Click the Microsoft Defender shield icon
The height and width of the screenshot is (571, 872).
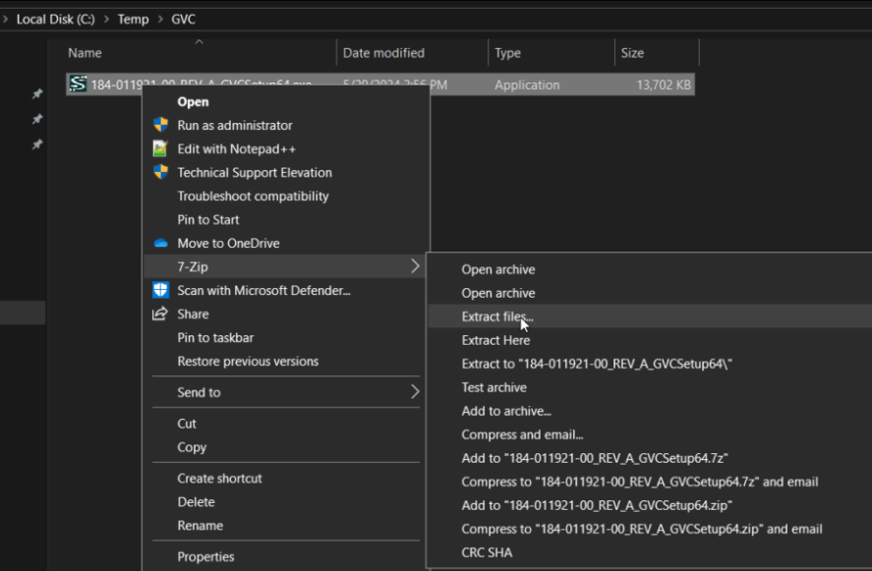(x=160, y=290)
